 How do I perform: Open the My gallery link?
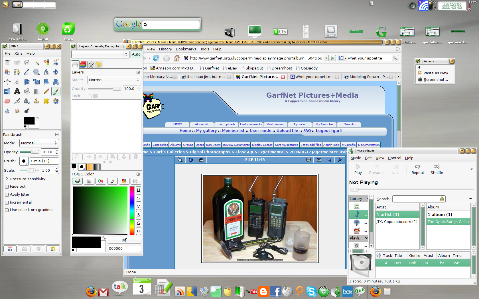(206, 130)
